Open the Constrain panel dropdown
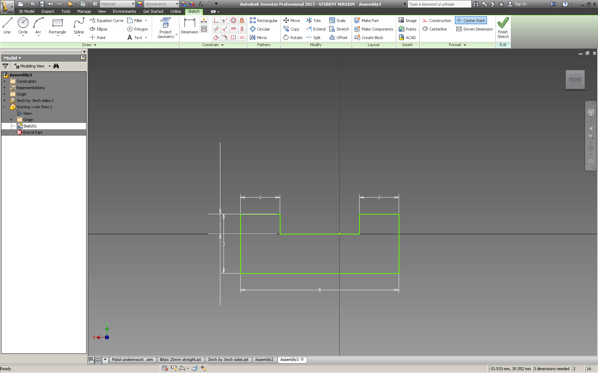Screen dimensions: 598x373 point(213,45)
